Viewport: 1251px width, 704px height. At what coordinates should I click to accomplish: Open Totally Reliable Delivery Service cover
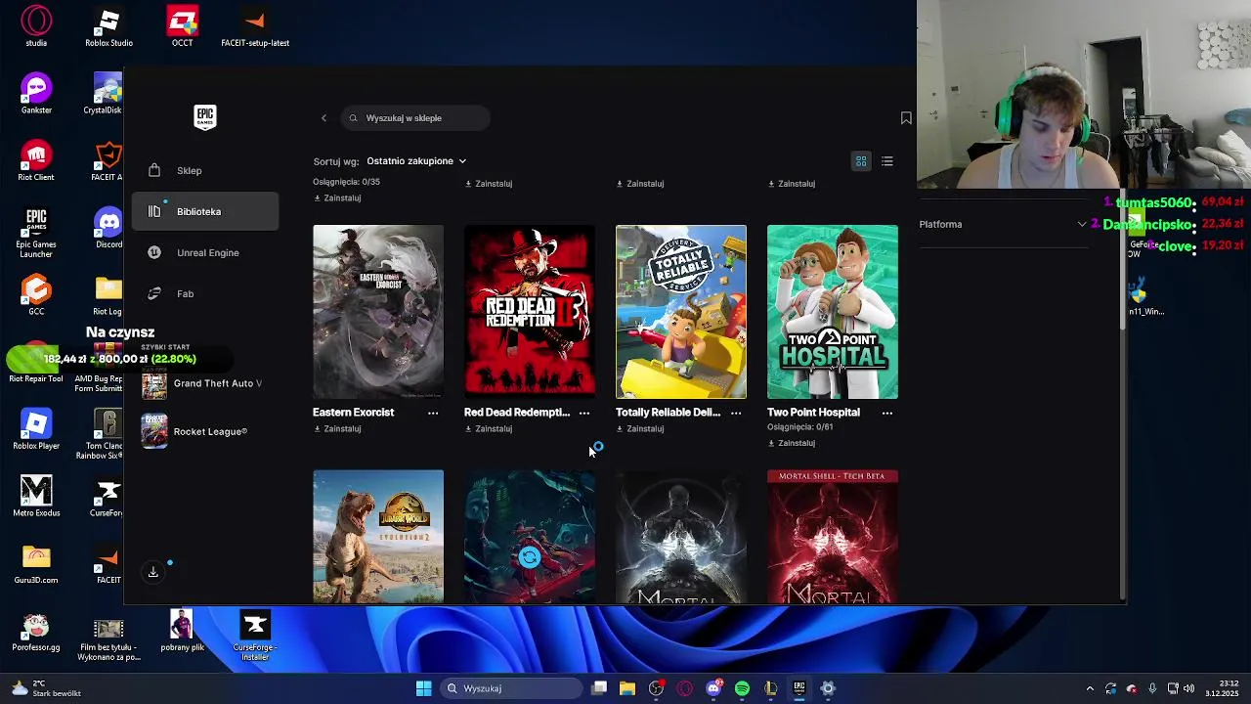tap(681, 312)
